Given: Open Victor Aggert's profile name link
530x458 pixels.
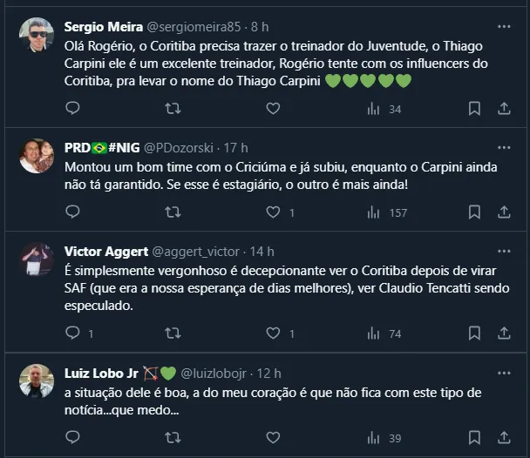Looking at the screenshot, I should pyautogui.click(x=105, y=252).
